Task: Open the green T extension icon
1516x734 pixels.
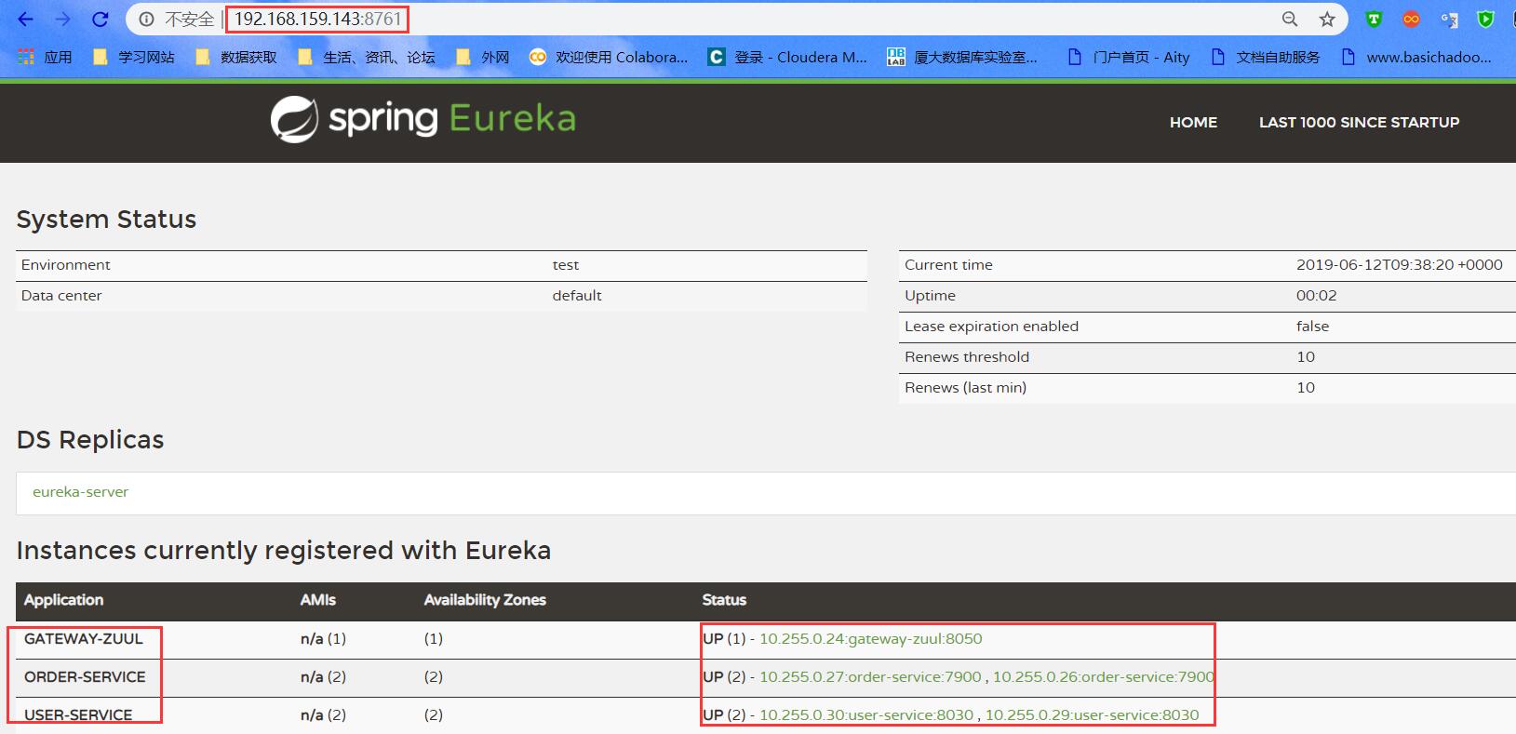Action: [x=1374, y=19]
